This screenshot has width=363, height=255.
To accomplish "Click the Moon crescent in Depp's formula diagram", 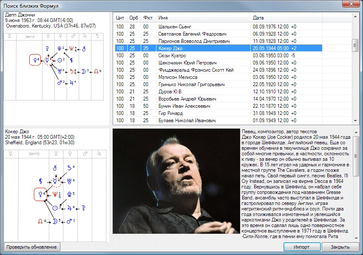I will 84,71.
